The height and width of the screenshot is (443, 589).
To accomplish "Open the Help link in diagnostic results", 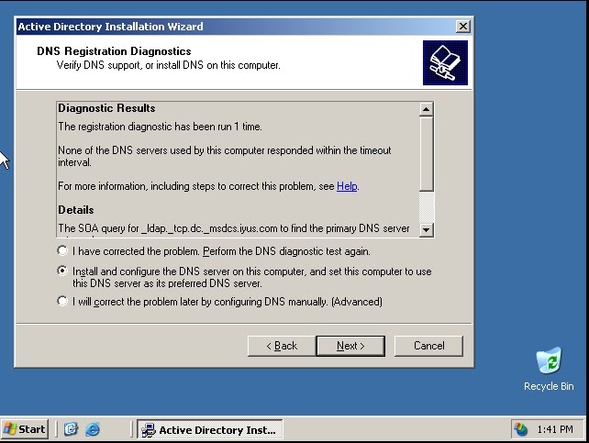I will 347,186.
